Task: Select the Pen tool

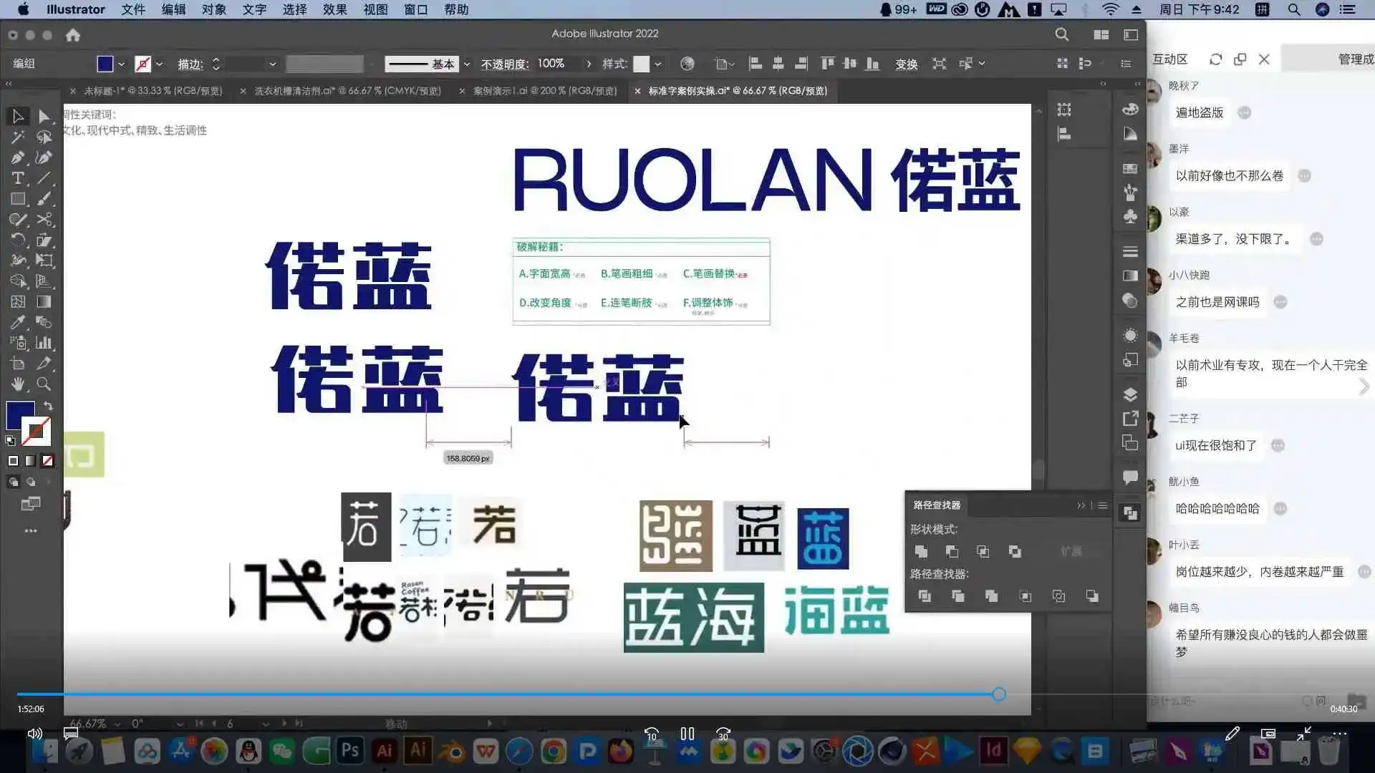Action: coord(18,157)
